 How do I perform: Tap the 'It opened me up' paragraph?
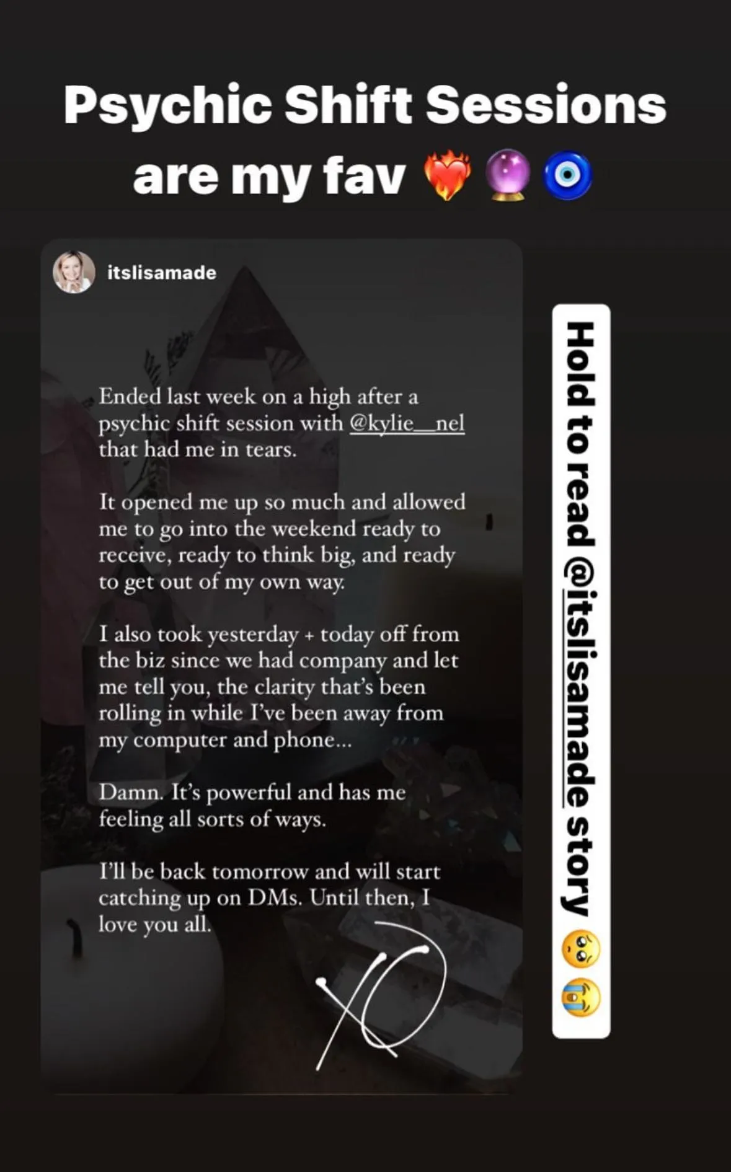[x=282, y=542]
